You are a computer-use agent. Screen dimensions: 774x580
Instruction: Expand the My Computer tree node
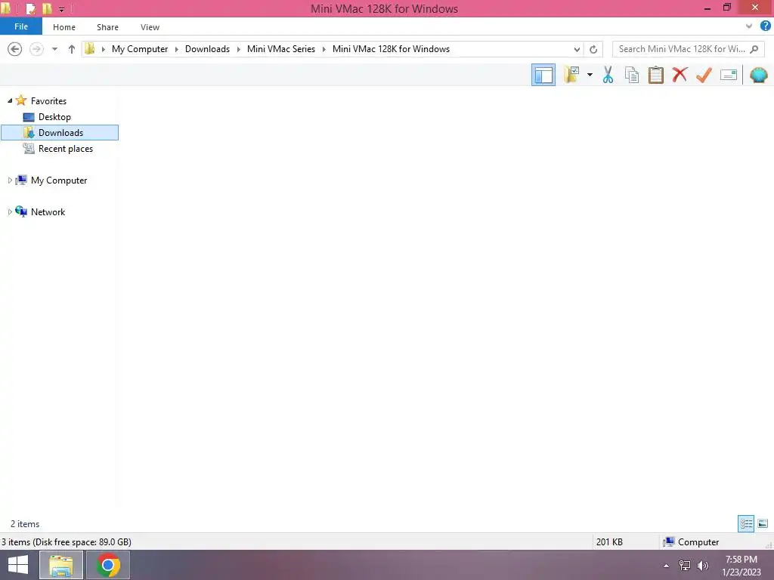coord(10,180)
